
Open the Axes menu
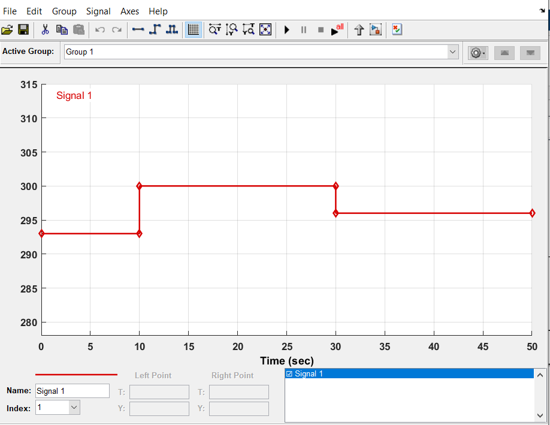click(129, 11)
